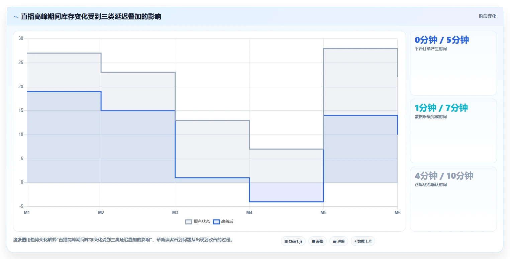Open the 0分钟 / 5分钟 card value

[x=441, y=40]
